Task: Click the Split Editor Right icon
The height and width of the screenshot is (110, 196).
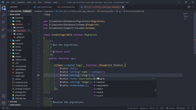Action: pyautogui.click(x=189, y=7)
